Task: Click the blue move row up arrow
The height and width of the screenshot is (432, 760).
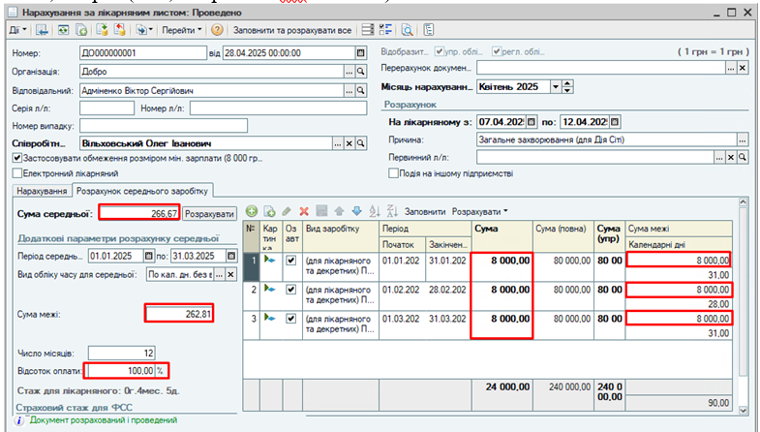Action: click(x=340, y=210)
